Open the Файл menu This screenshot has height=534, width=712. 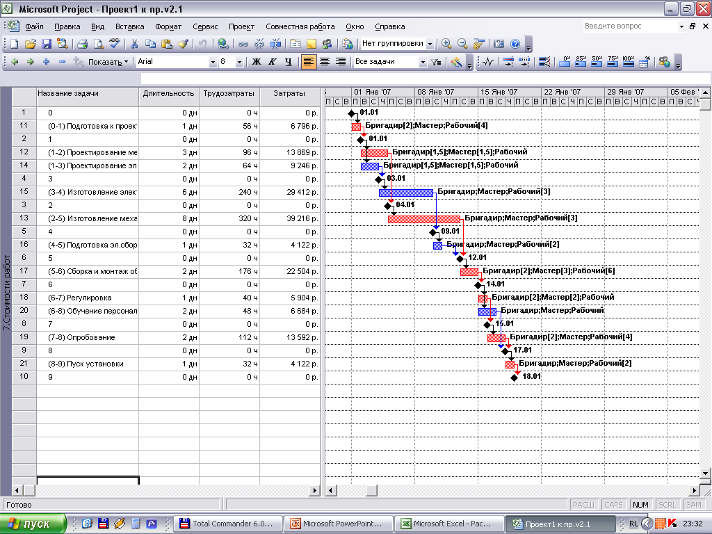pos(34,26)
